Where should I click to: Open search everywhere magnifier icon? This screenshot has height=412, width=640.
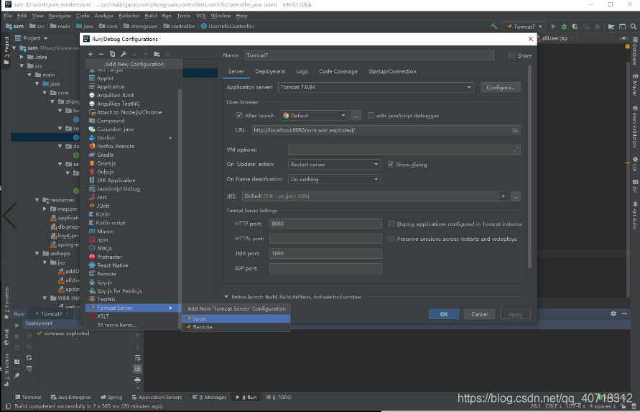click(634, 26)
